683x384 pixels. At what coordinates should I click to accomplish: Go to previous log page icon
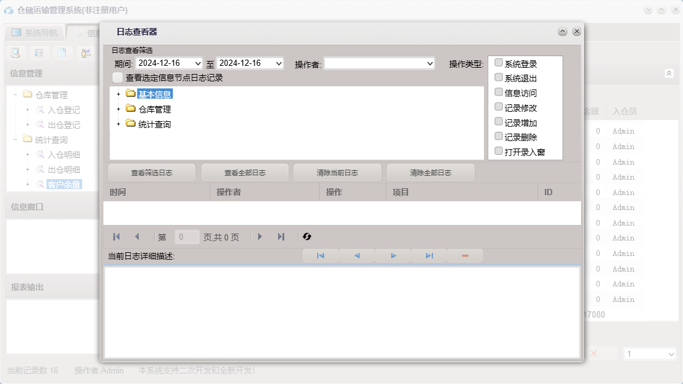pyautogui.click(x=137, y=237)
